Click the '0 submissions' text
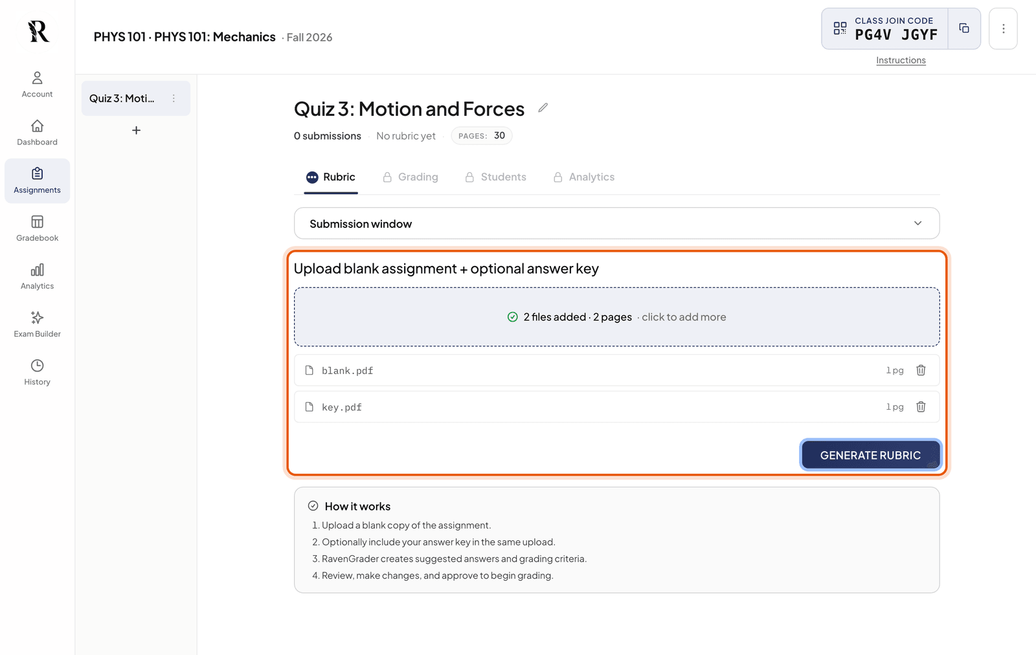Screen dimensions: 1036x655 [x=328, y=136]
